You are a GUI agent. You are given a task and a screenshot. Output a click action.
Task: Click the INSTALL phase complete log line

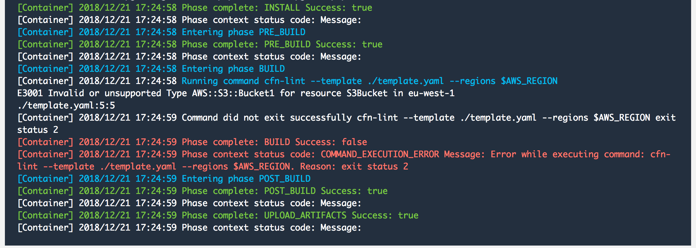pyautogui.click(x=195, y=8)
